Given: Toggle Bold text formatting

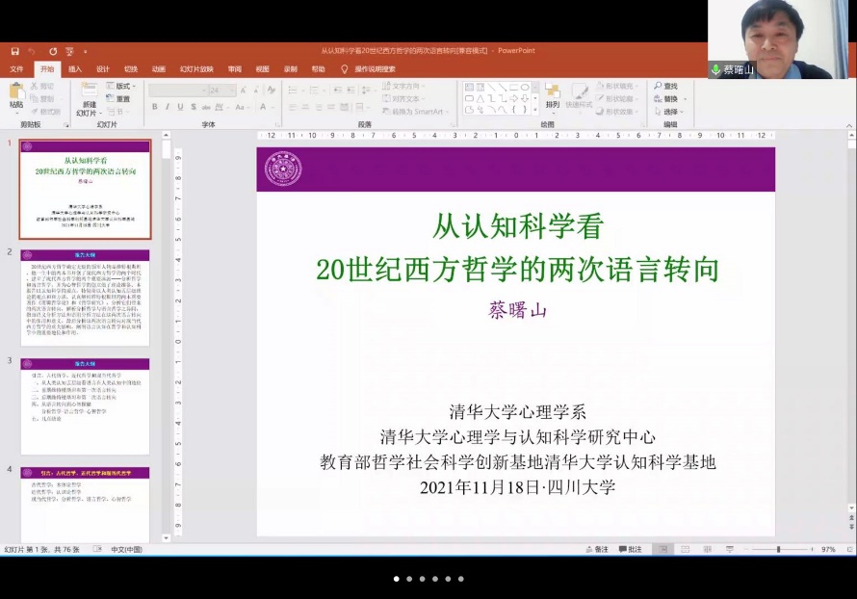Looking at the screenshot, I should (154, 107).
